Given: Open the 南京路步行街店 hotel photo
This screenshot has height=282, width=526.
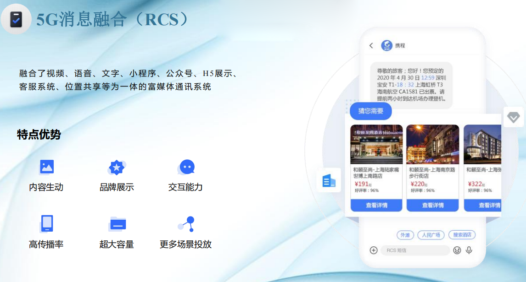Looking at the screenshot, I should click(x=432, y=145).
